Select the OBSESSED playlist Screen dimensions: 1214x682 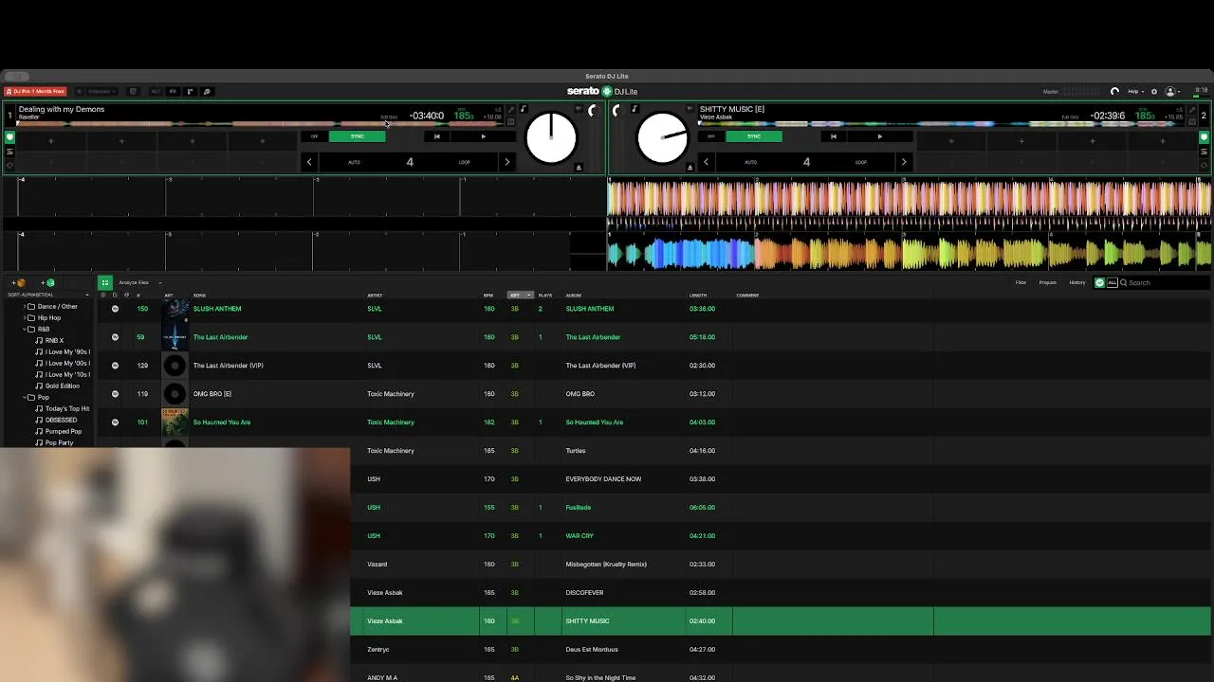click(x=61, y=421)
